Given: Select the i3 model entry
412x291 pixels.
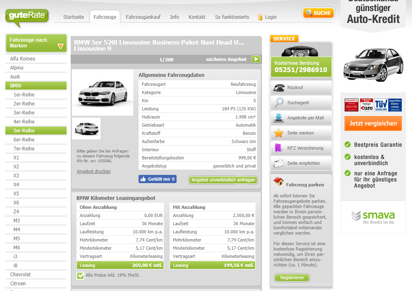Looking at the screenshot, I should tap(36, 257).
